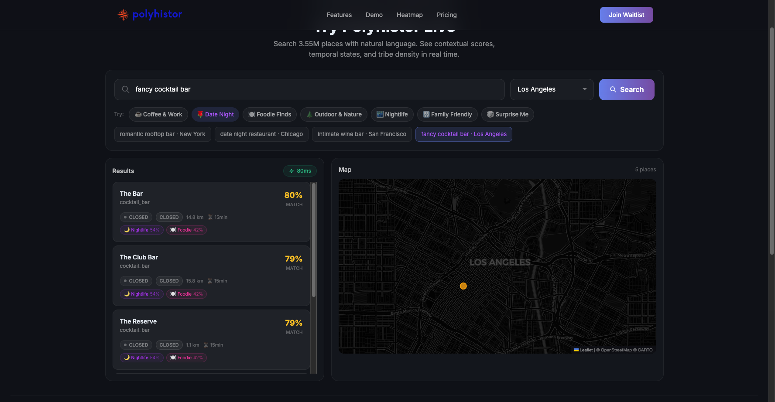Click the polyhistor compass logo icon

click(x=123, y=15)
